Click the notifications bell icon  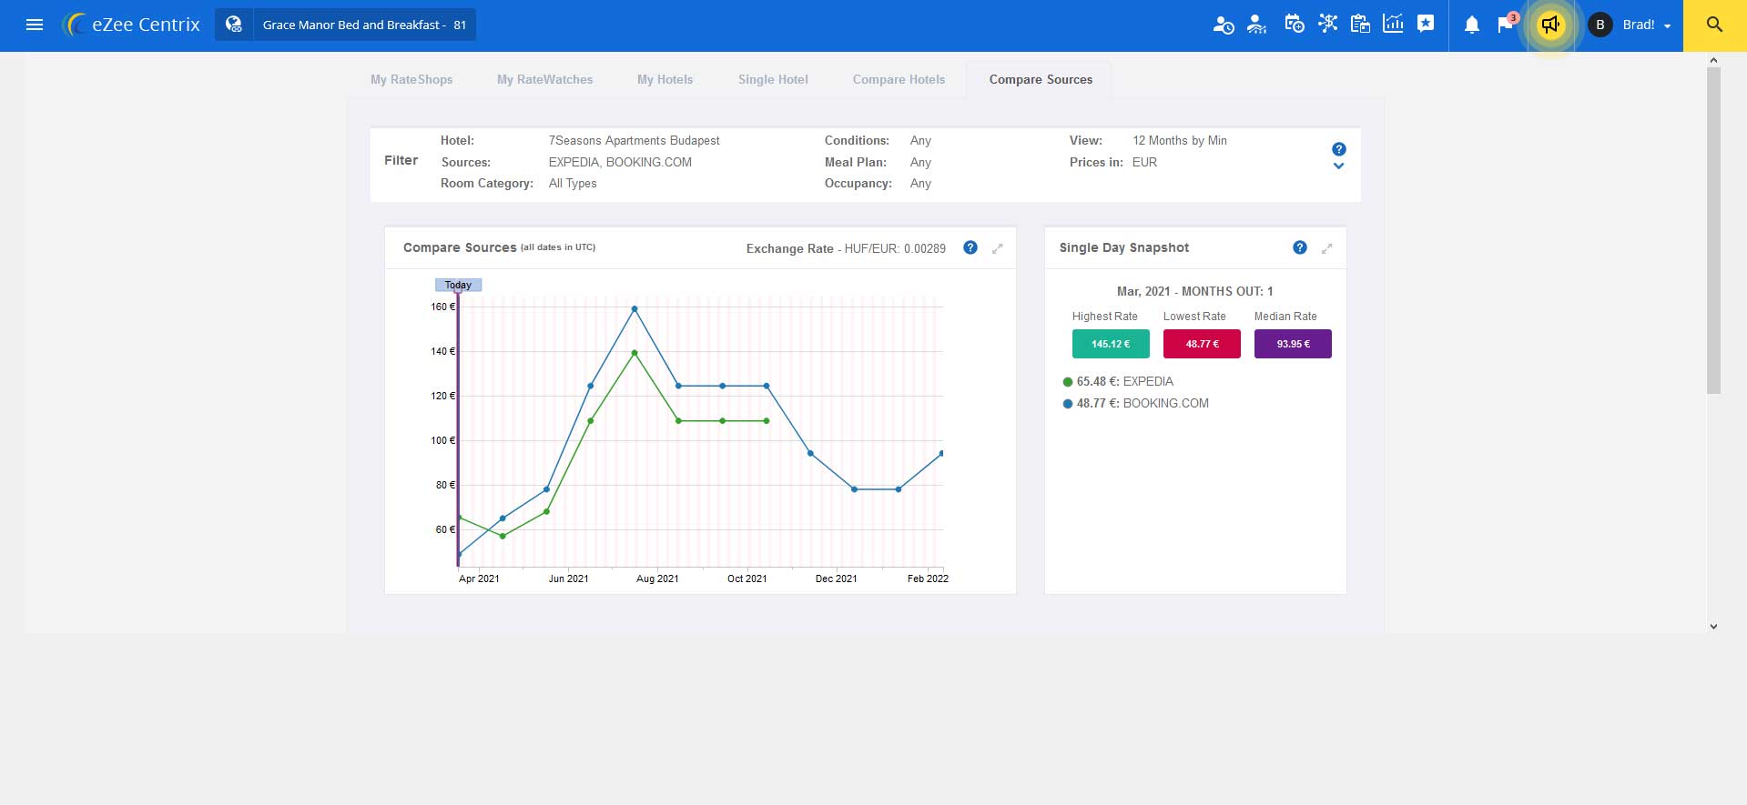click(1471, 25)
